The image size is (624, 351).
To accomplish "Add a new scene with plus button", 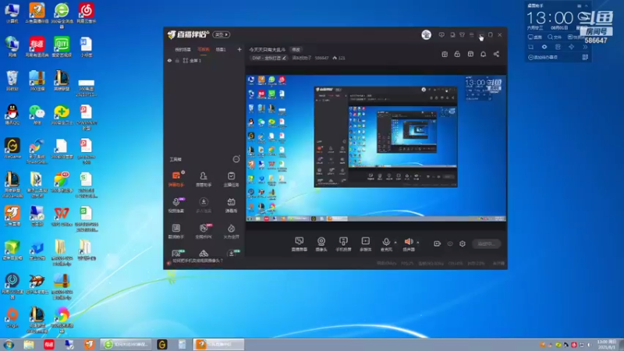I will 239,50.
